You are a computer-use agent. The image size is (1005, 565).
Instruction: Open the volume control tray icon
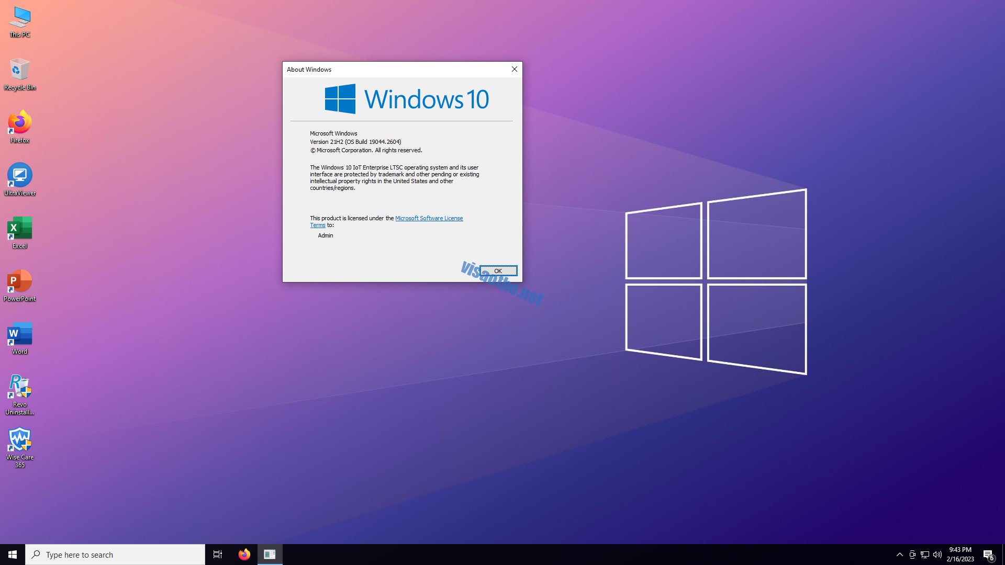coord(937,555)
